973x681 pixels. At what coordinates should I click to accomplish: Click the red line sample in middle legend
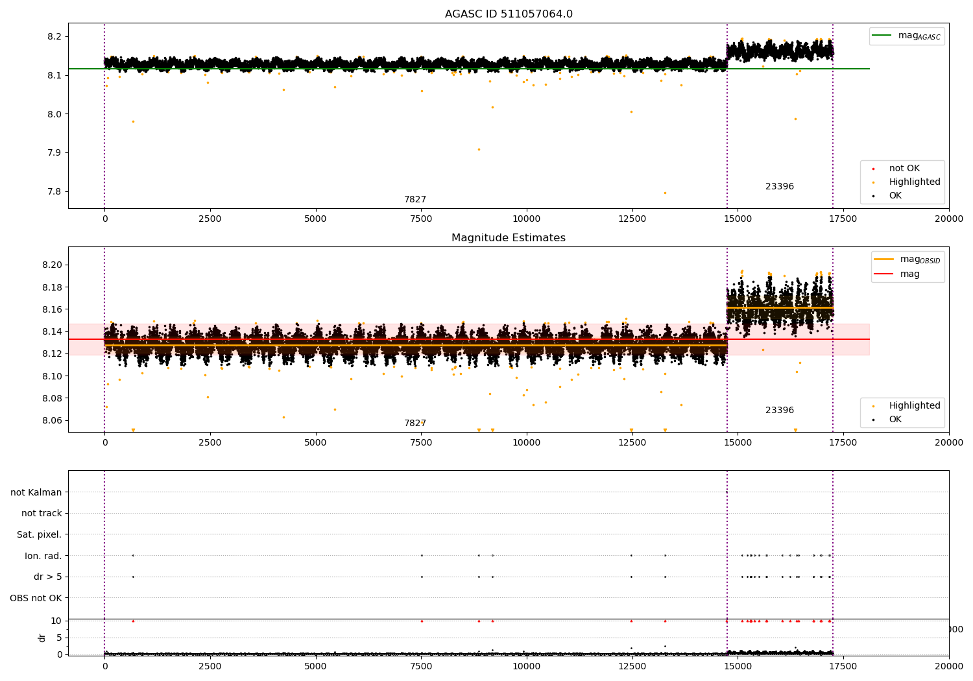click(x=884, y=274)
